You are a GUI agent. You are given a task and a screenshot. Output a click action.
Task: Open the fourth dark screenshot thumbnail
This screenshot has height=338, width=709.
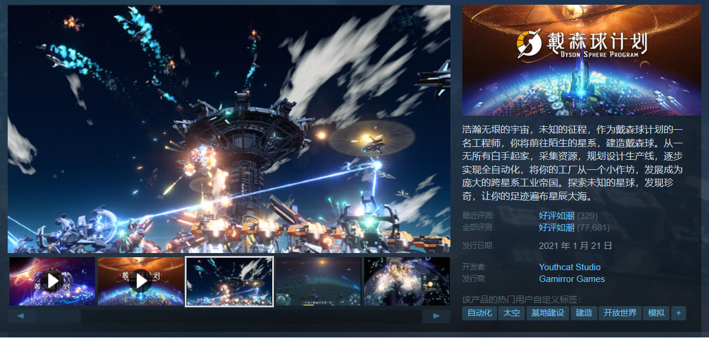tap(318, 281)
